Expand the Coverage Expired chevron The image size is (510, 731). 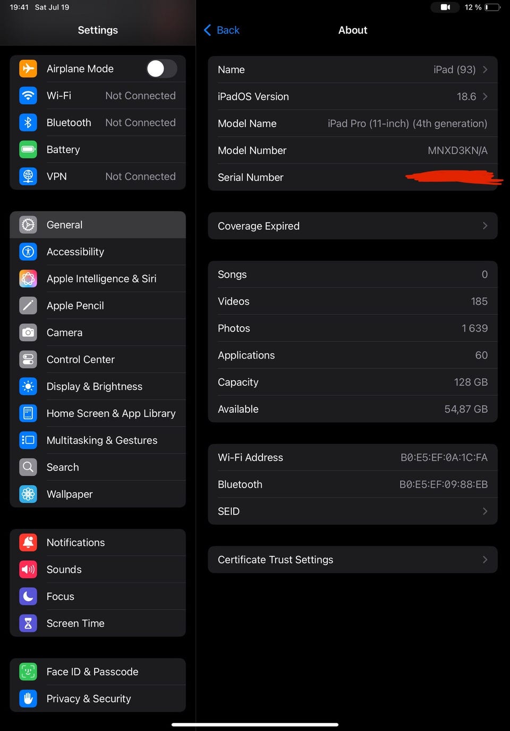coord(485,226)
